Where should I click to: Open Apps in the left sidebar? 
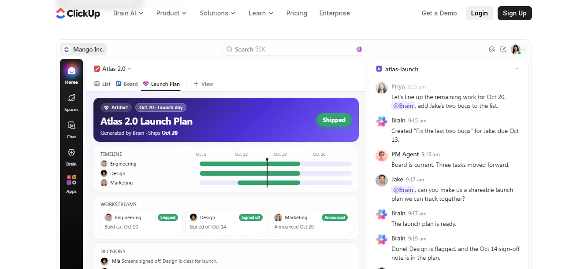[x=71, y=184]
